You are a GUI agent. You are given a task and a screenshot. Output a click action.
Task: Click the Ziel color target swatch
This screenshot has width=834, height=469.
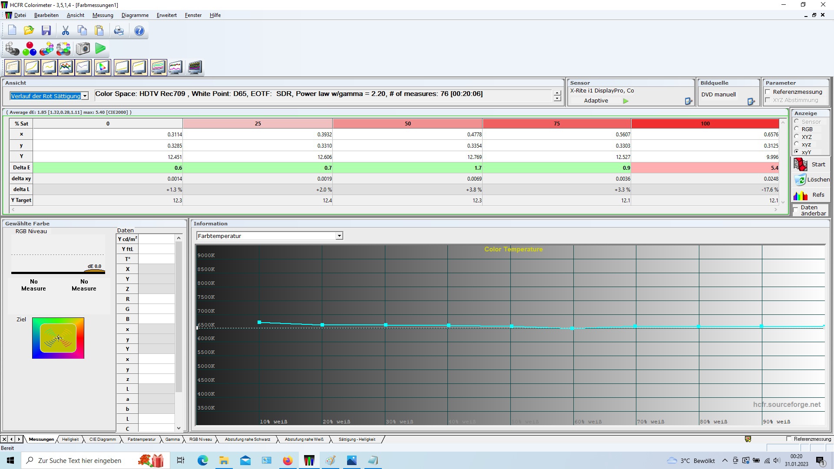click(58, 338)
